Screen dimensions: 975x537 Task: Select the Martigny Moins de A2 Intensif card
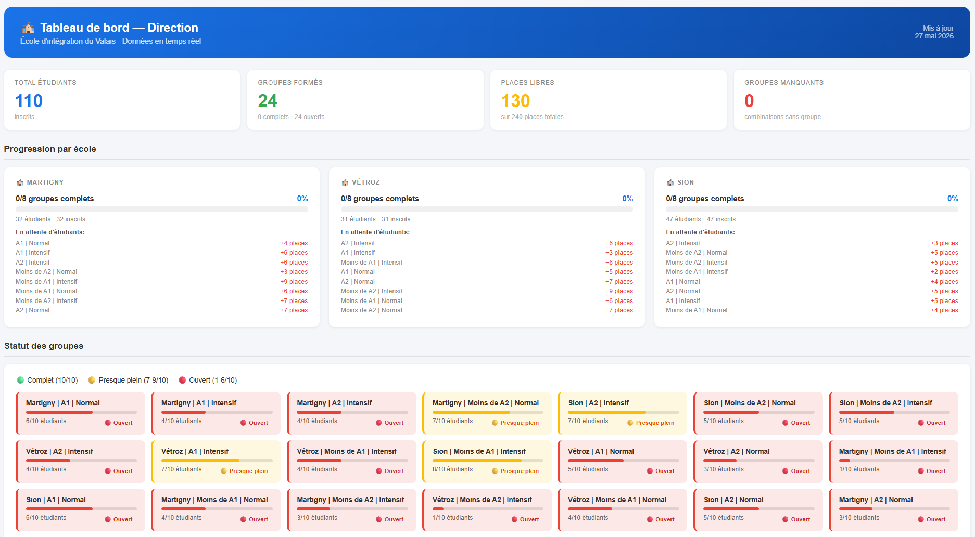coord(351,509)
